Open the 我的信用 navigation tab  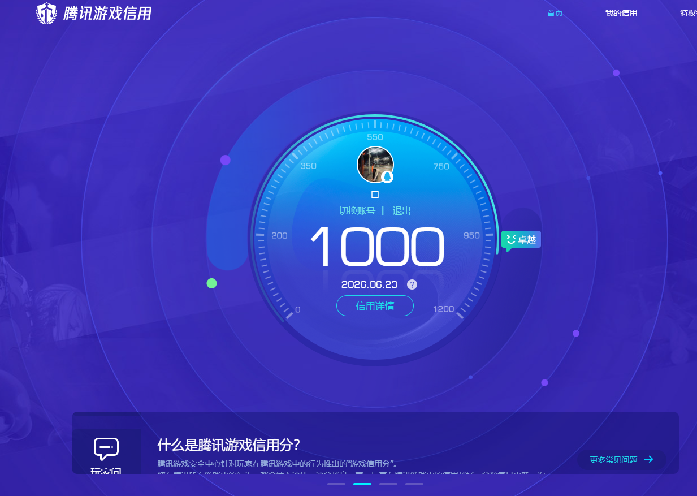tap(621, 13)
